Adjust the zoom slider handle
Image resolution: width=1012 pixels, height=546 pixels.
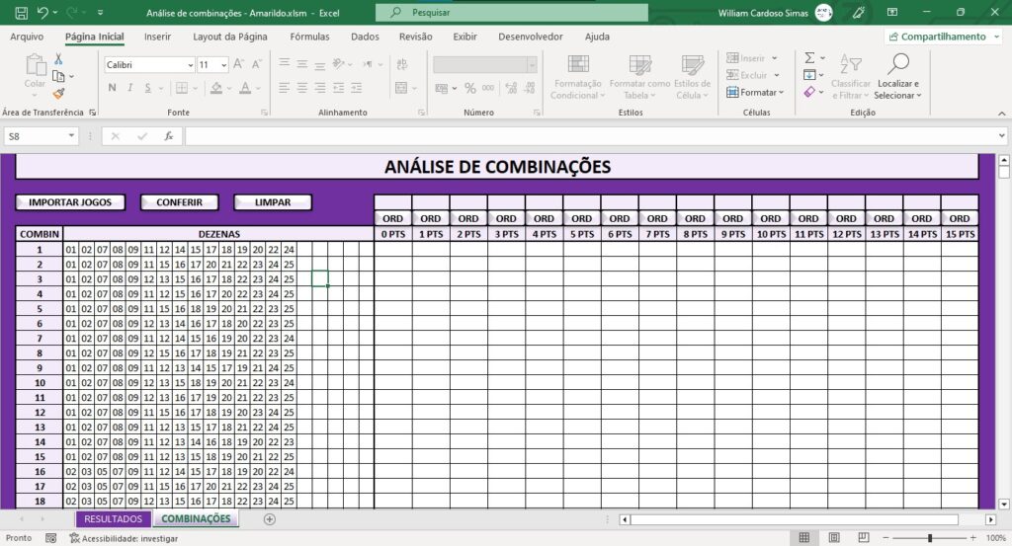[x=929, y=538]
